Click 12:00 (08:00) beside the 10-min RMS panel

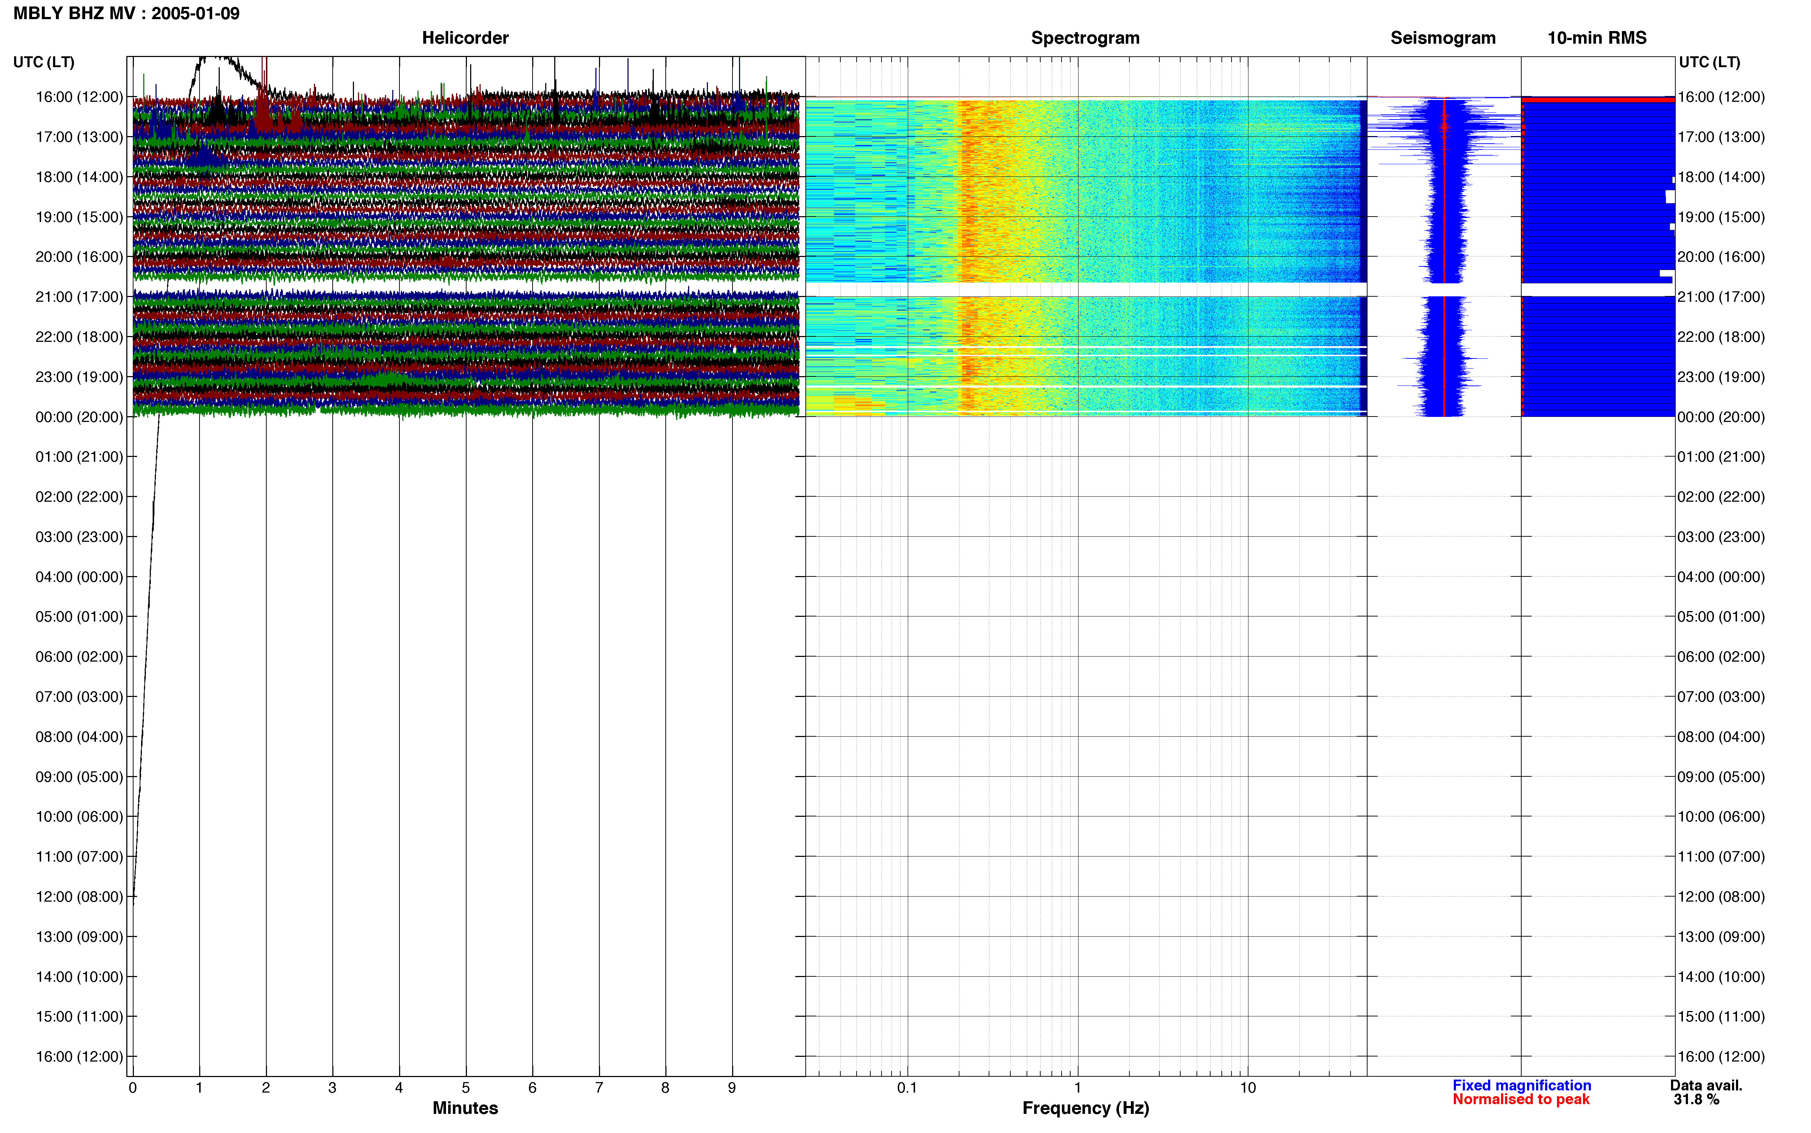[x=1721, y=897]
